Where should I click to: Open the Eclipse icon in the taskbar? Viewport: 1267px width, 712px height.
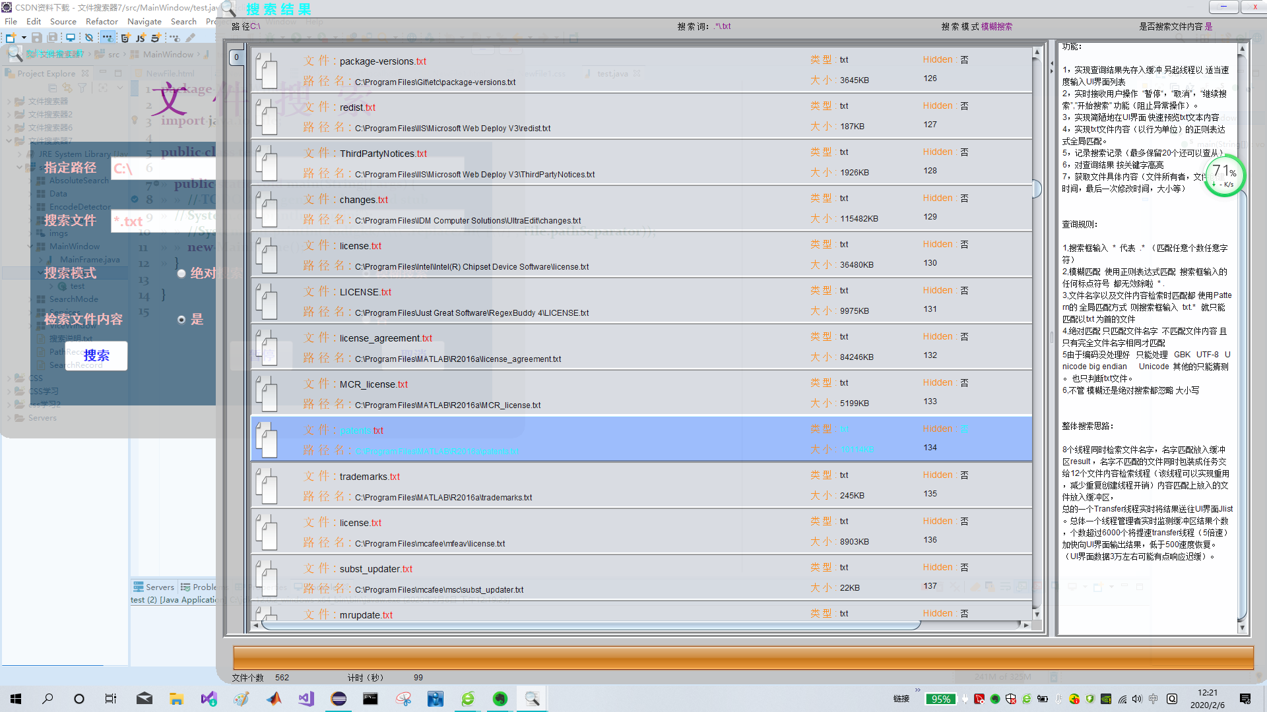click(339, 699)
